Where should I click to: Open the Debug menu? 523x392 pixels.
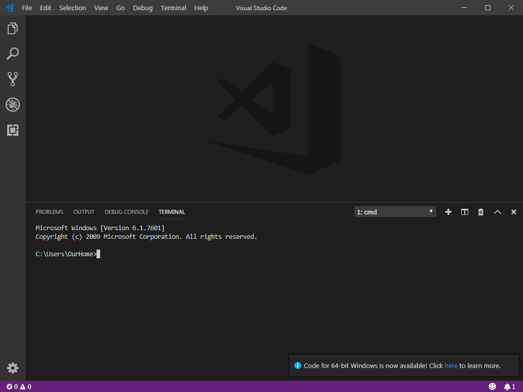click(143, 8)
